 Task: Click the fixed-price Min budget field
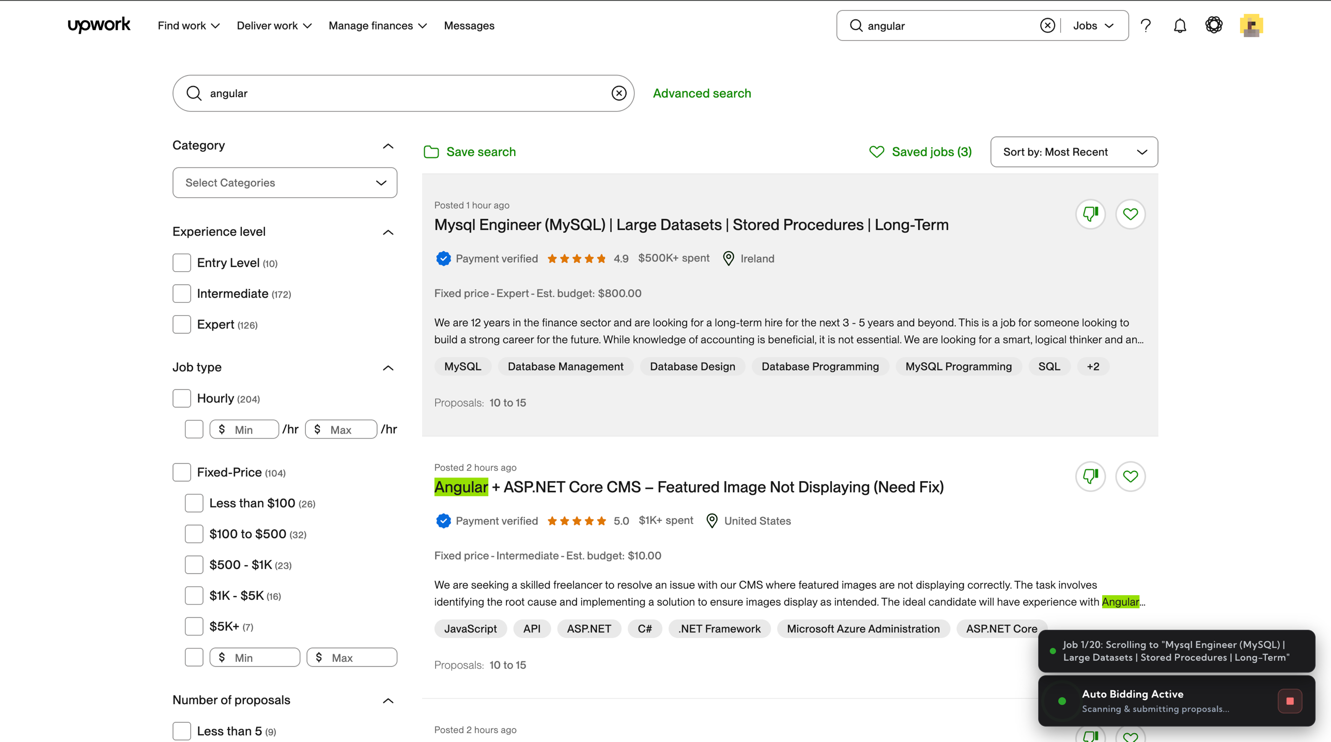pyautogui.click(x=255, y=657)
